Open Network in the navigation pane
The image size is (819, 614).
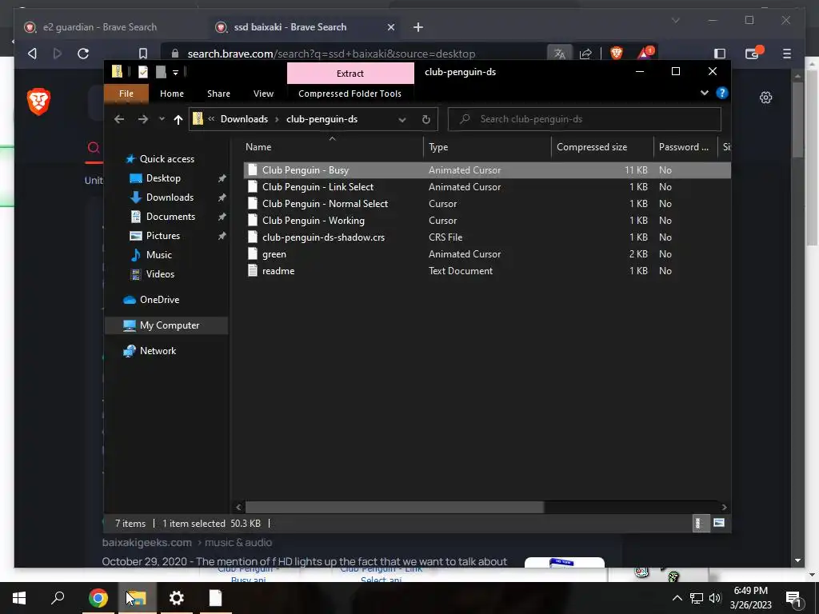tap(158, 351)
